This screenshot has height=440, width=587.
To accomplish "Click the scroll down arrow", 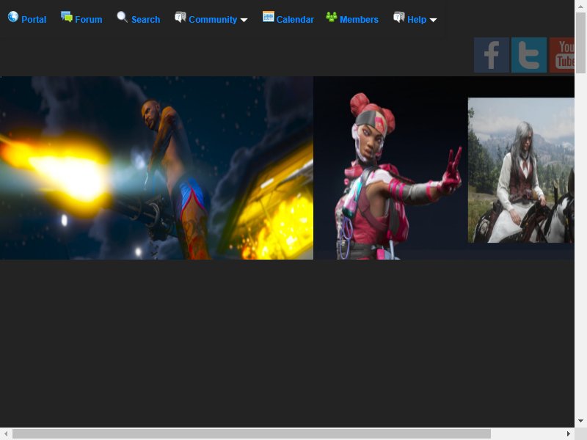I will point(580,421).
